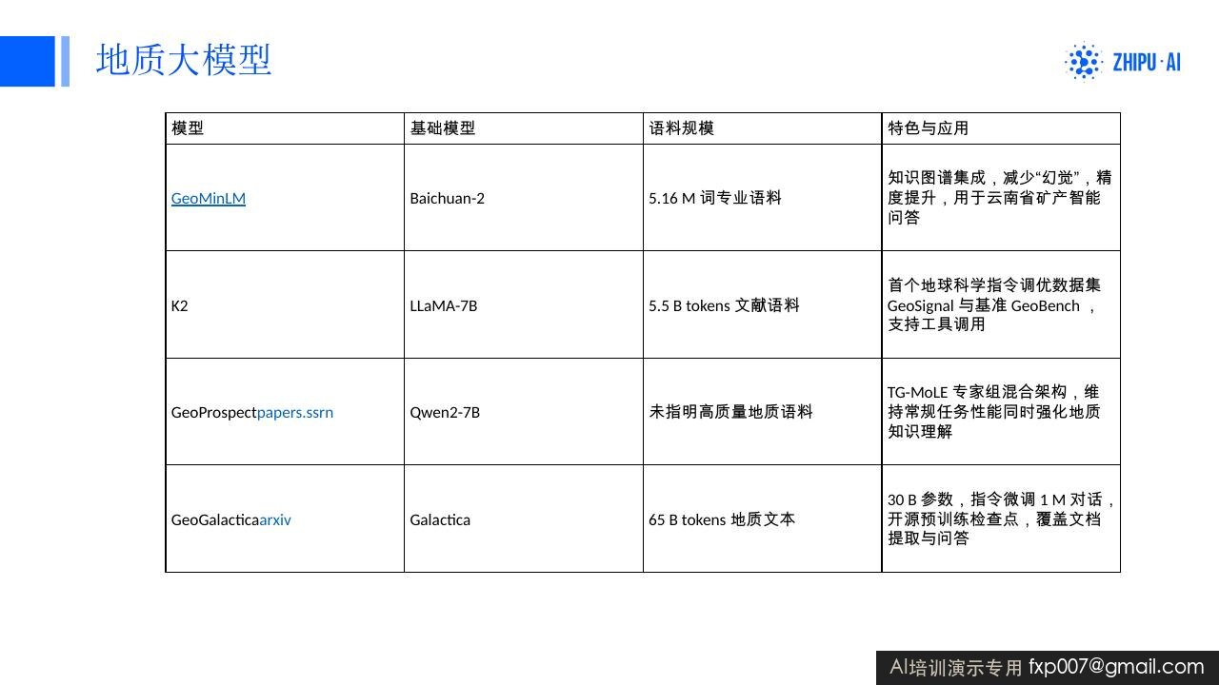Click the fxp007@gmail.com watermark text
Screen dimensions: 1219x685
[x=1116, y=667]
